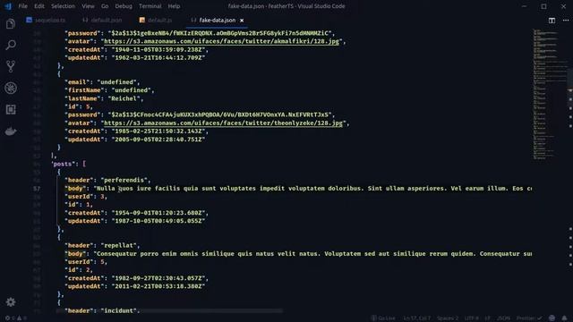The height and width of the screenshot is (322, 573).
Task: Click the "userId": 5 line
Action: tap(86, 262)
